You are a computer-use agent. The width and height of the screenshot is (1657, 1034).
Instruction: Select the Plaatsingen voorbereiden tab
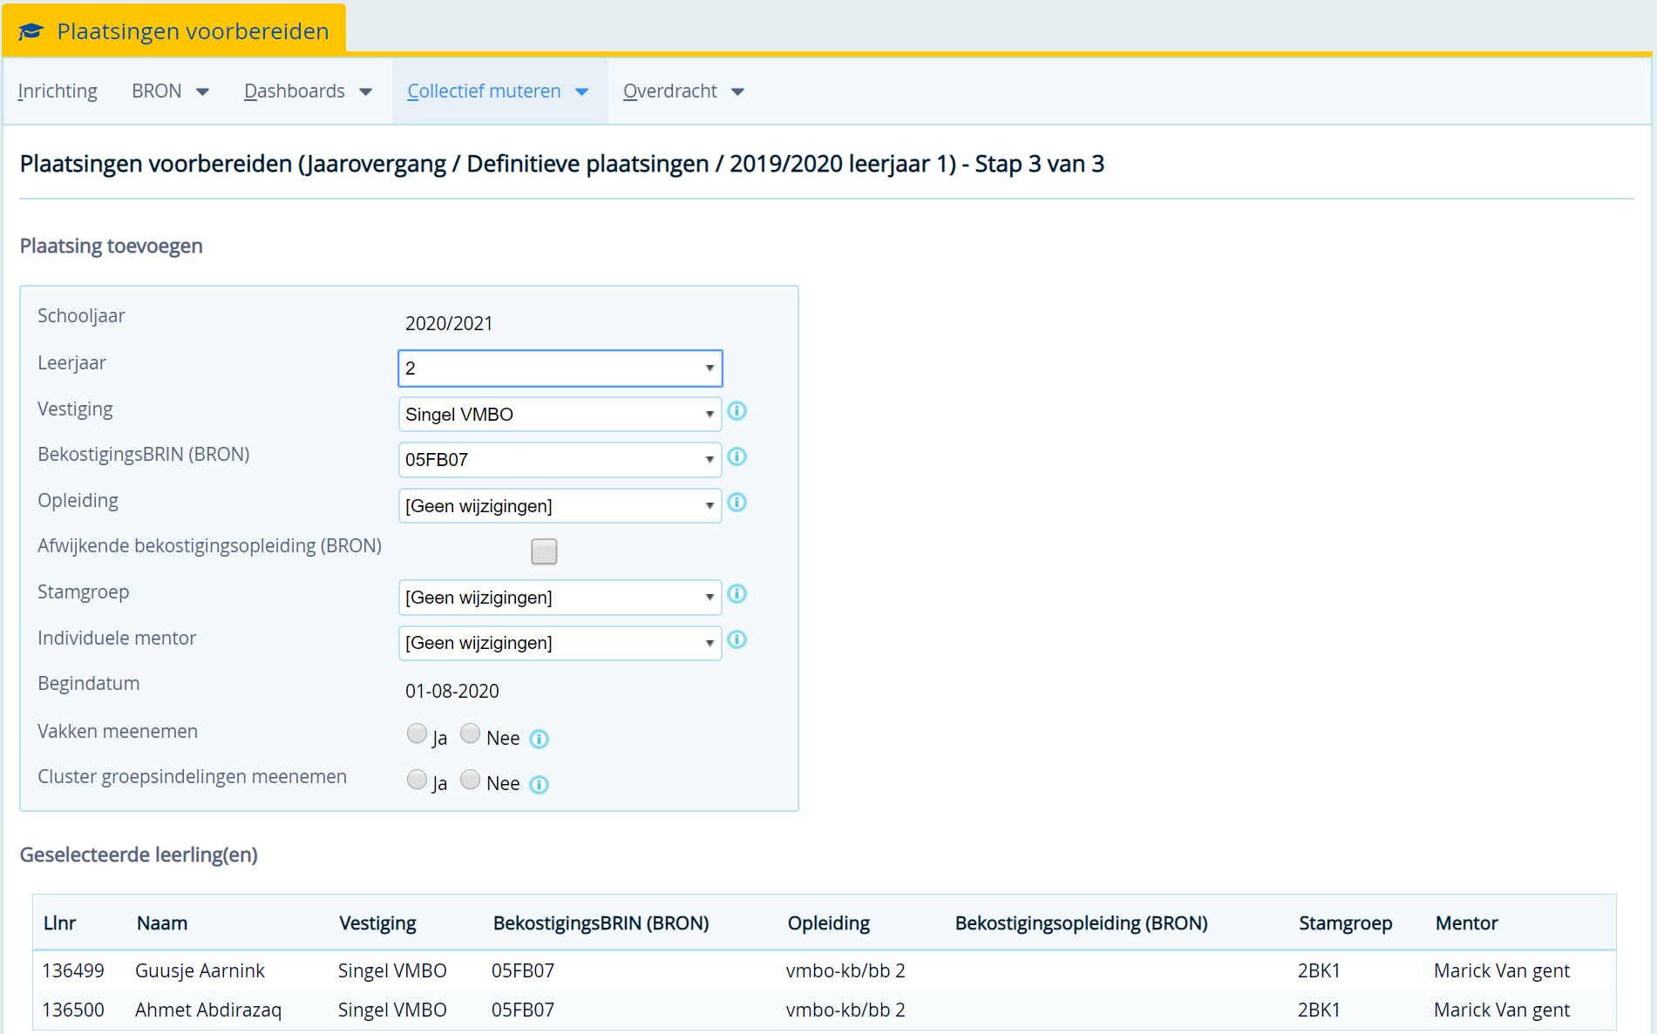tap(174, 31)
